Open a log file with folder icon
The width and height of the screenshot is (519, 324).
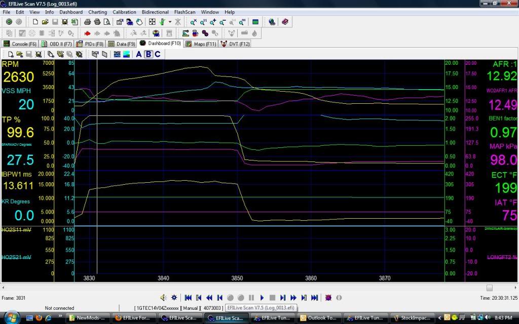click(45, 22)
